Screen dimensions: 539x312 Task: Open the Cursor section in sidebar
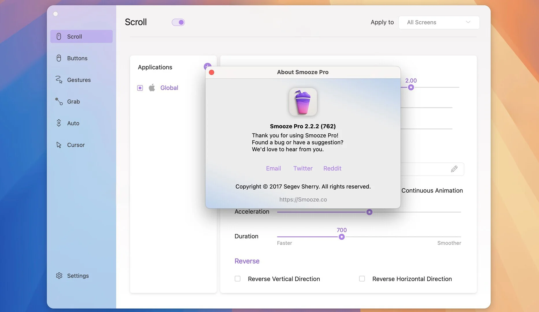pos(81,145)
